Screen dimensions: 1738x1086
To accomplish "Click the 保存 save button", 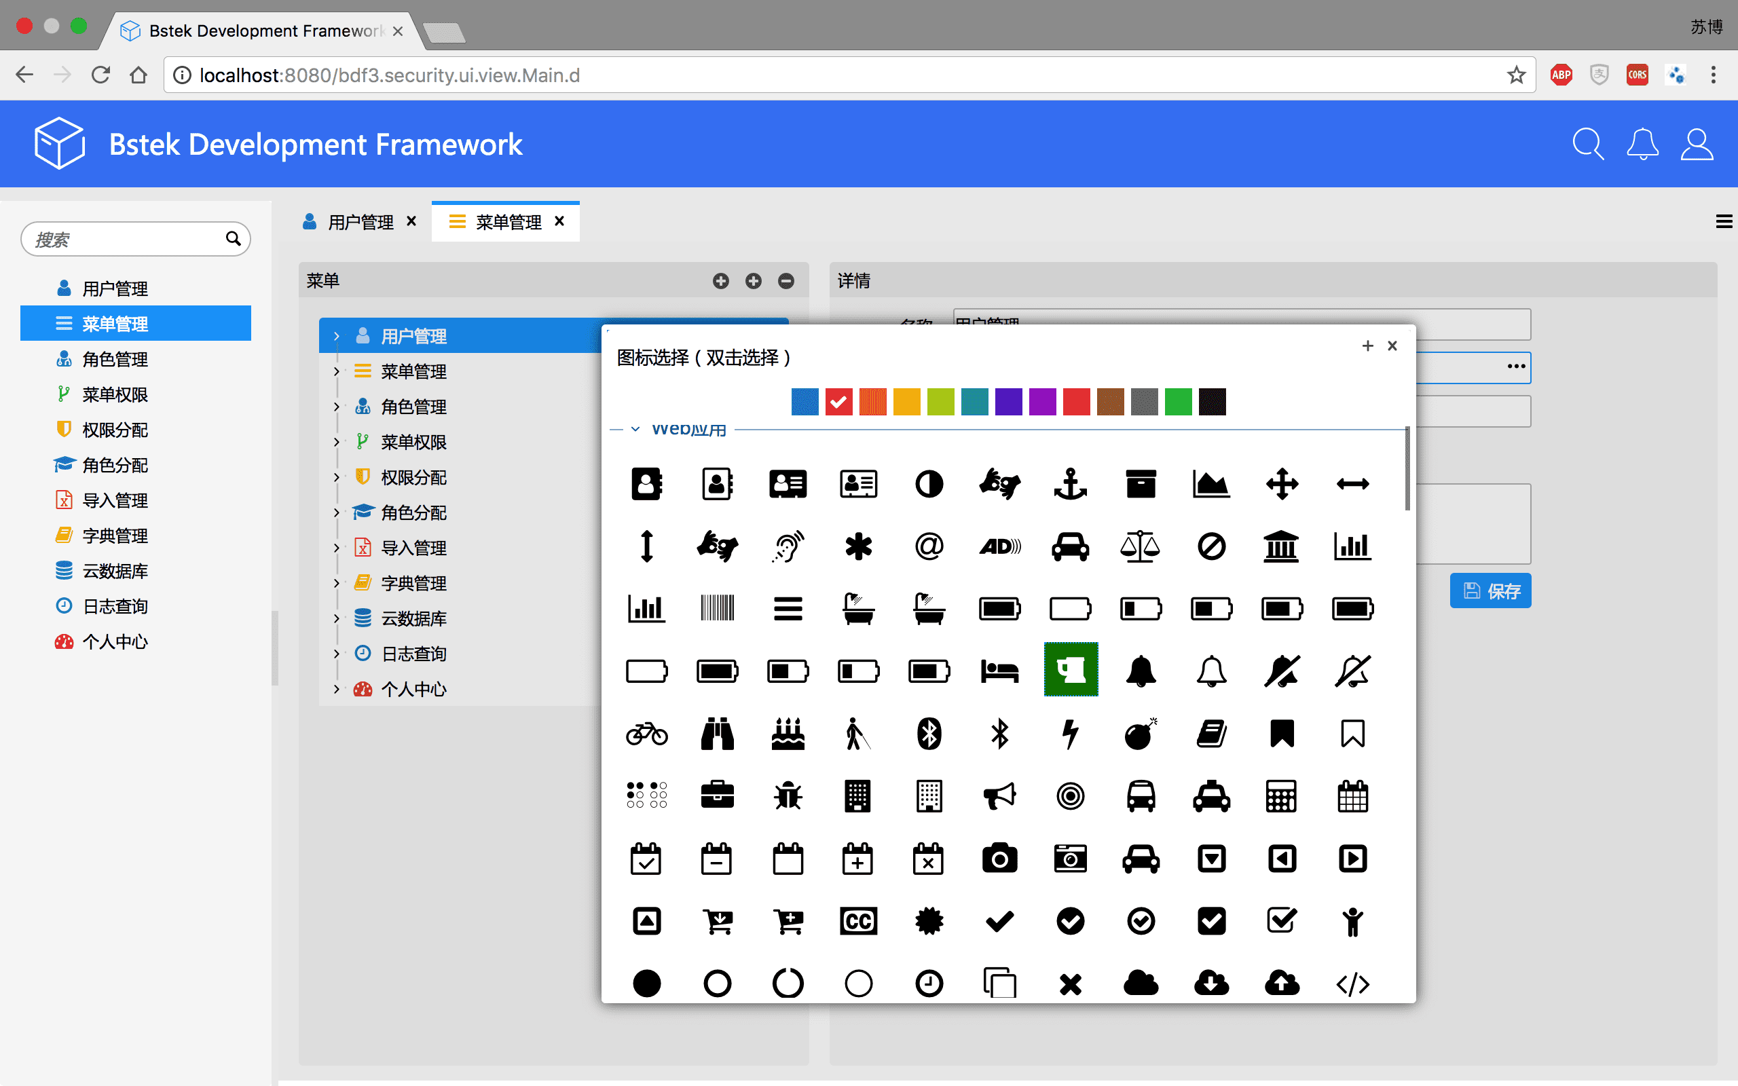I will pyautogui.click(x=1490, y=591).
